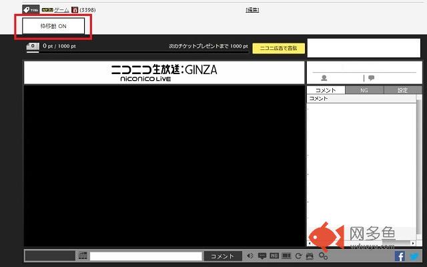Open the 設定 tab
Image resolution: width=427 pixels, height=267 pixels.
click(x=402, y=90)
